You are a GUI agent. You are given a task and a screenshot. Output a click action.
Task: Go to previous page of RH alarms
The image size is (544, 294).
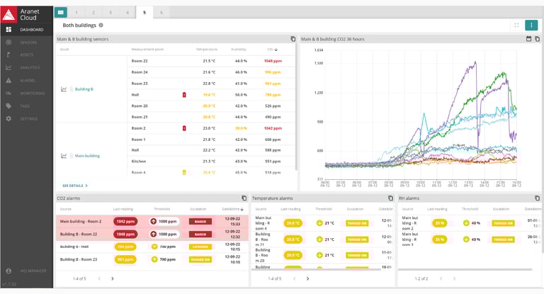(441, 278)
